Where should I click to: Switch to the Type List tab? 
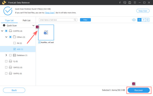point(9,20)
